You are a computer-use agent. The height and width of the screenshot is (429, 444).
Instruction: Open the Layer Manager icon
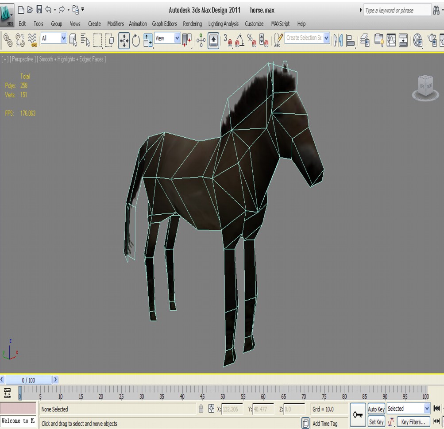[365, 40]
